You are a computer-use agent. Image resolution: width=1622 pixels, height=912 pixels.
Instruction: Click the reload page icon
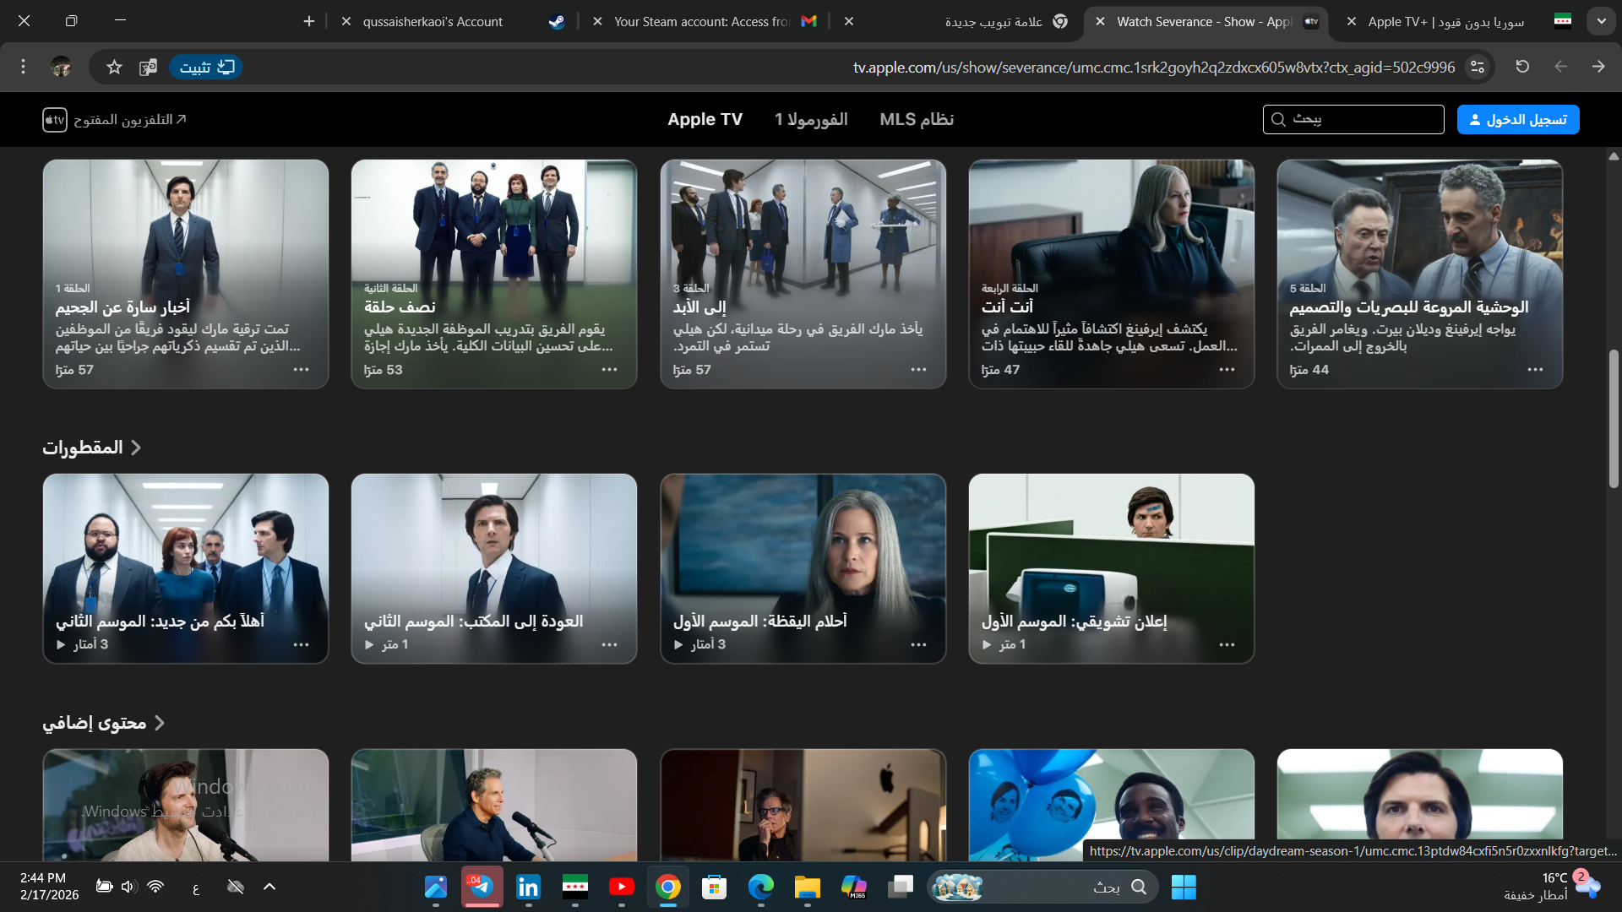click(1522, 67)
